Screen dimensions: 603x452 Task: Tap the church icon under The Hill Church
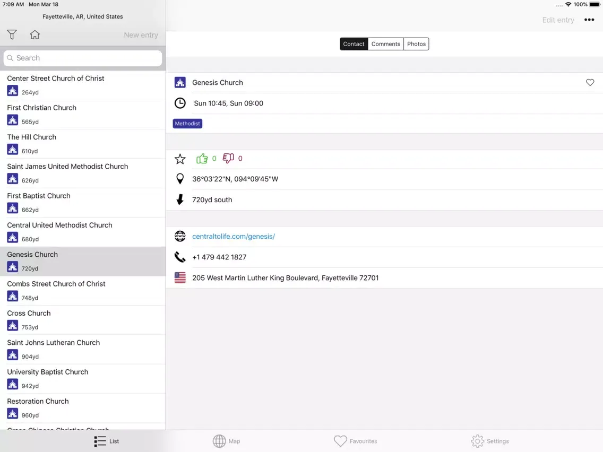[12, 149]
